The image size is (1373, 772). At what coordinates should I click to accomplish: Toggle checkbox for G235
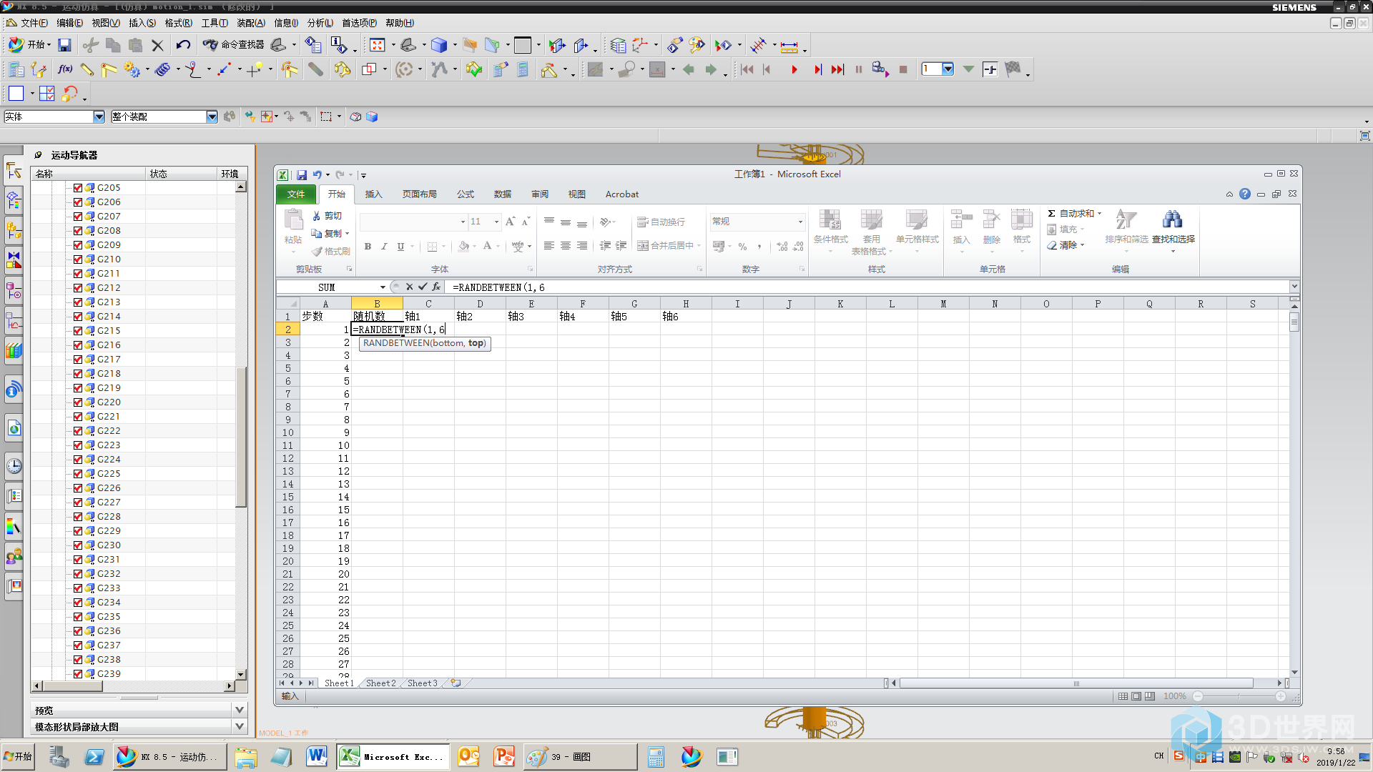click(x=78, y=617)
